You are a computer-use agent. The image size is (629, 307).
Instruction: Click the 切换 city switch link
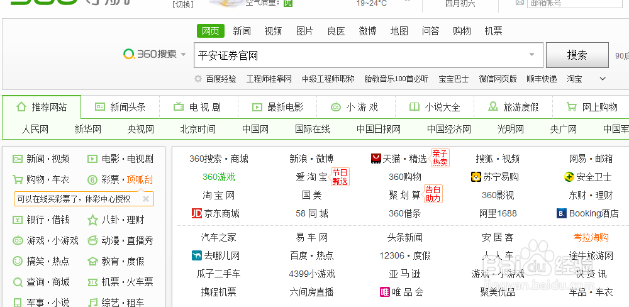click(x=182, y=4)
